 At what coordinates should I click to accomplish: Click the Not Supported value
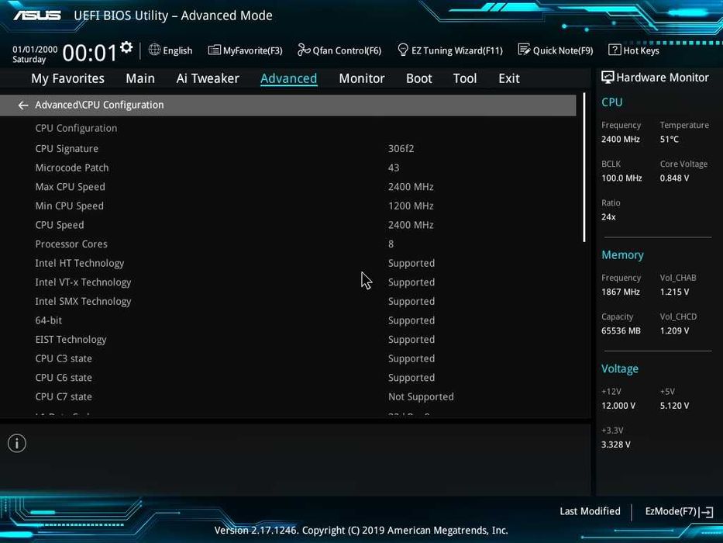421,396
